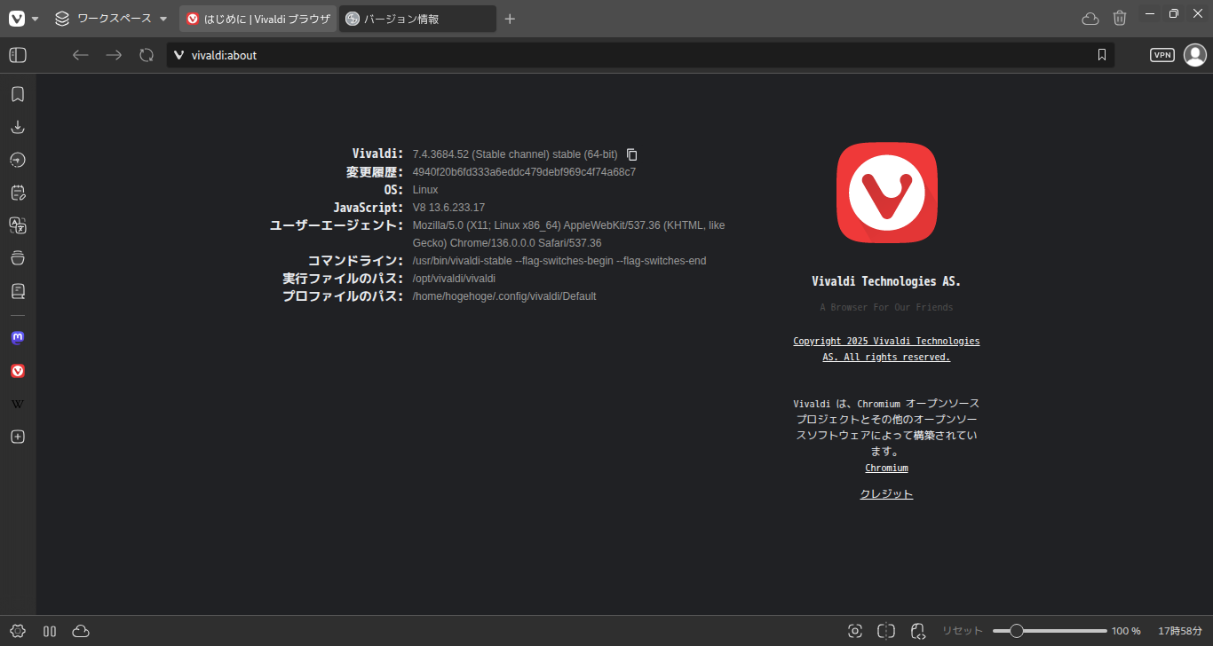
Task: Open page tiling from the status bar
Action: [x=886, y=631]
